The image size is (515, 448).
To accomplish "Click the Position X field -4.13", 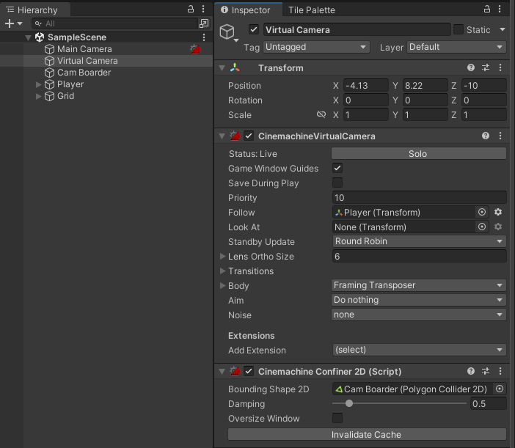I will tap(366, 85).
